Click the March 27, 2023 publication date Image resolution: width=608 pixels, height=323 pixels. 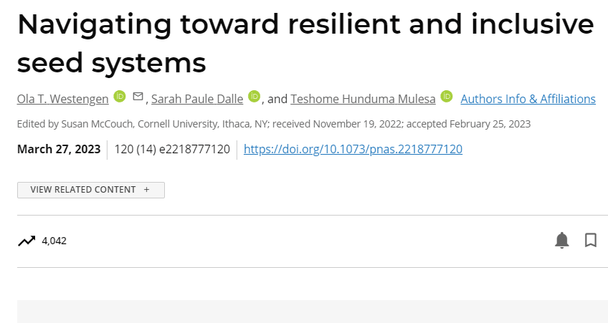(x=59, y=149)
